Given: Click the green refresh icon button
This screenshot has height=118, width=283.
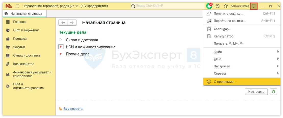Looking at the screenshot, I should (274, 92).
